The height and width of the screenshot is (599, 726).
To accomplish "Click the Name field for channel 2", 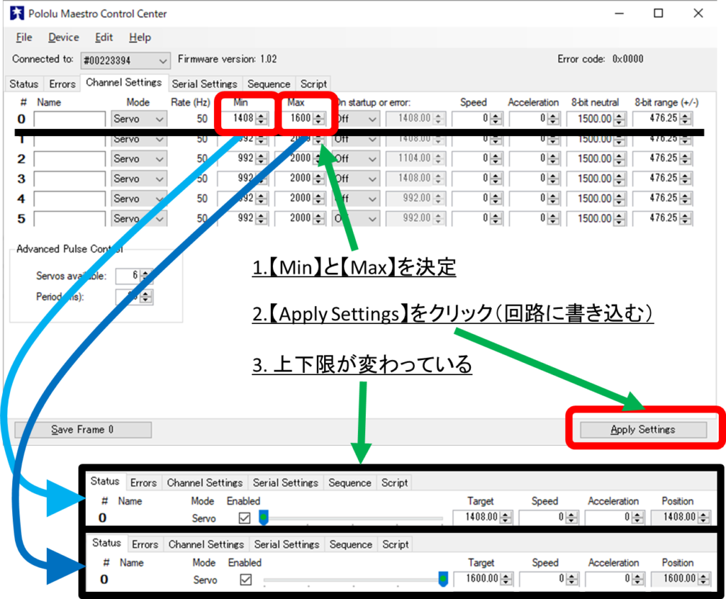I will pos(69,159).
